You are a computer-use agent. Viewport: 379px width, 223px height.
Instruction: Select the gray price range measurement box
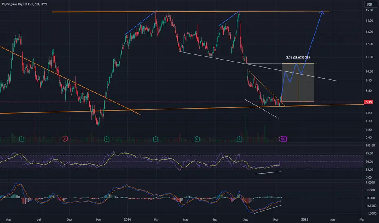tap(298, 82)
